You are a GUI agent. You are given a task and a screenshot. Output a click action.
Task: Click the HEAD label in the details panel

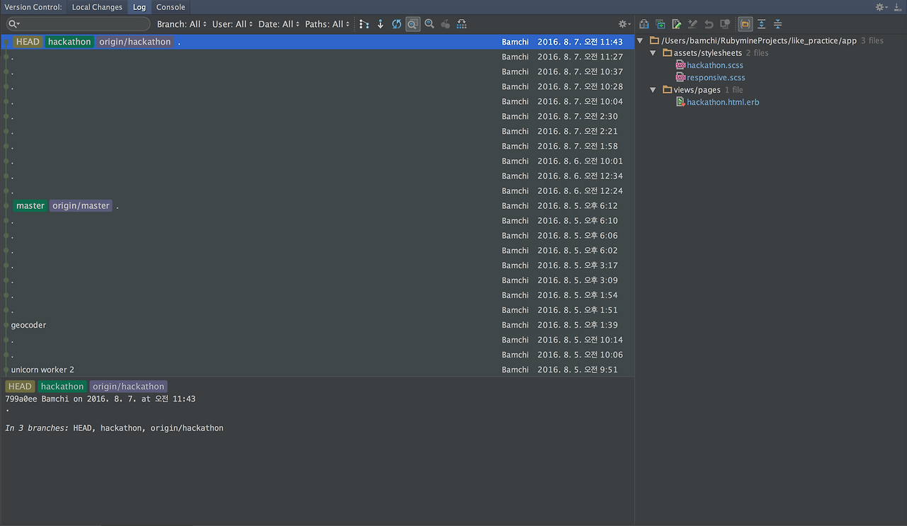click(20, 387)
